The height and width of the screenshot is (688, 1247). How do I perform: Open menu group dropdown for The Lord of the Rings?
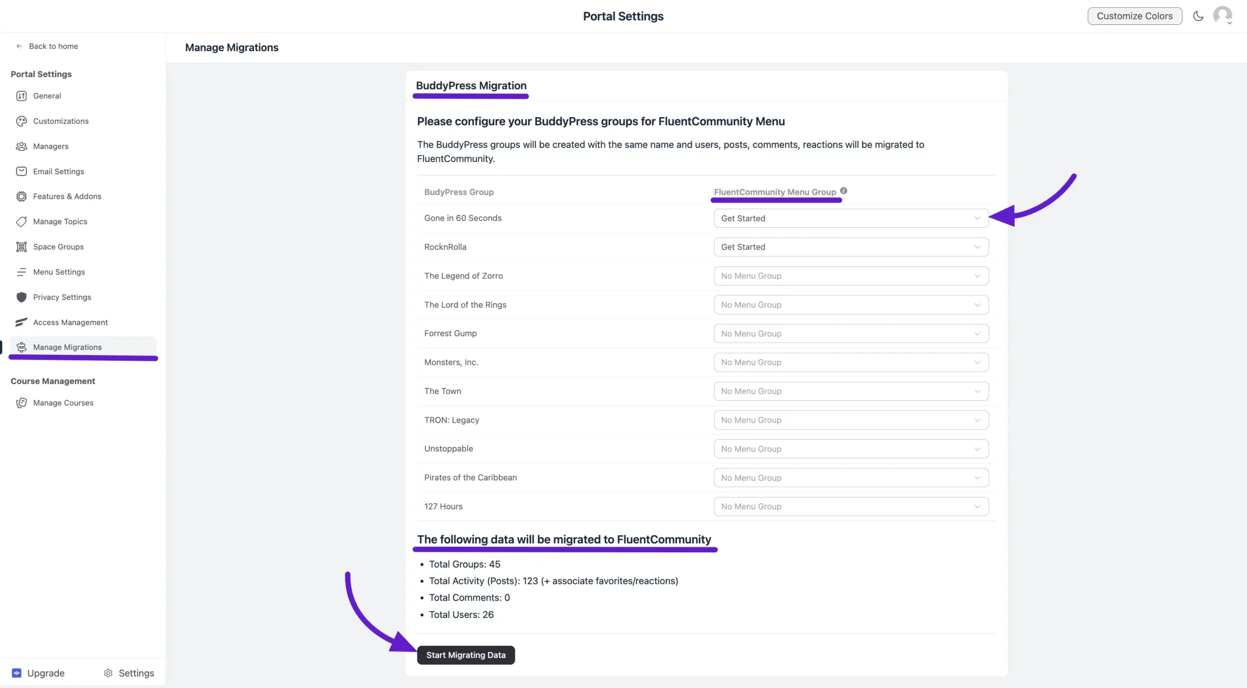(851, 305)
